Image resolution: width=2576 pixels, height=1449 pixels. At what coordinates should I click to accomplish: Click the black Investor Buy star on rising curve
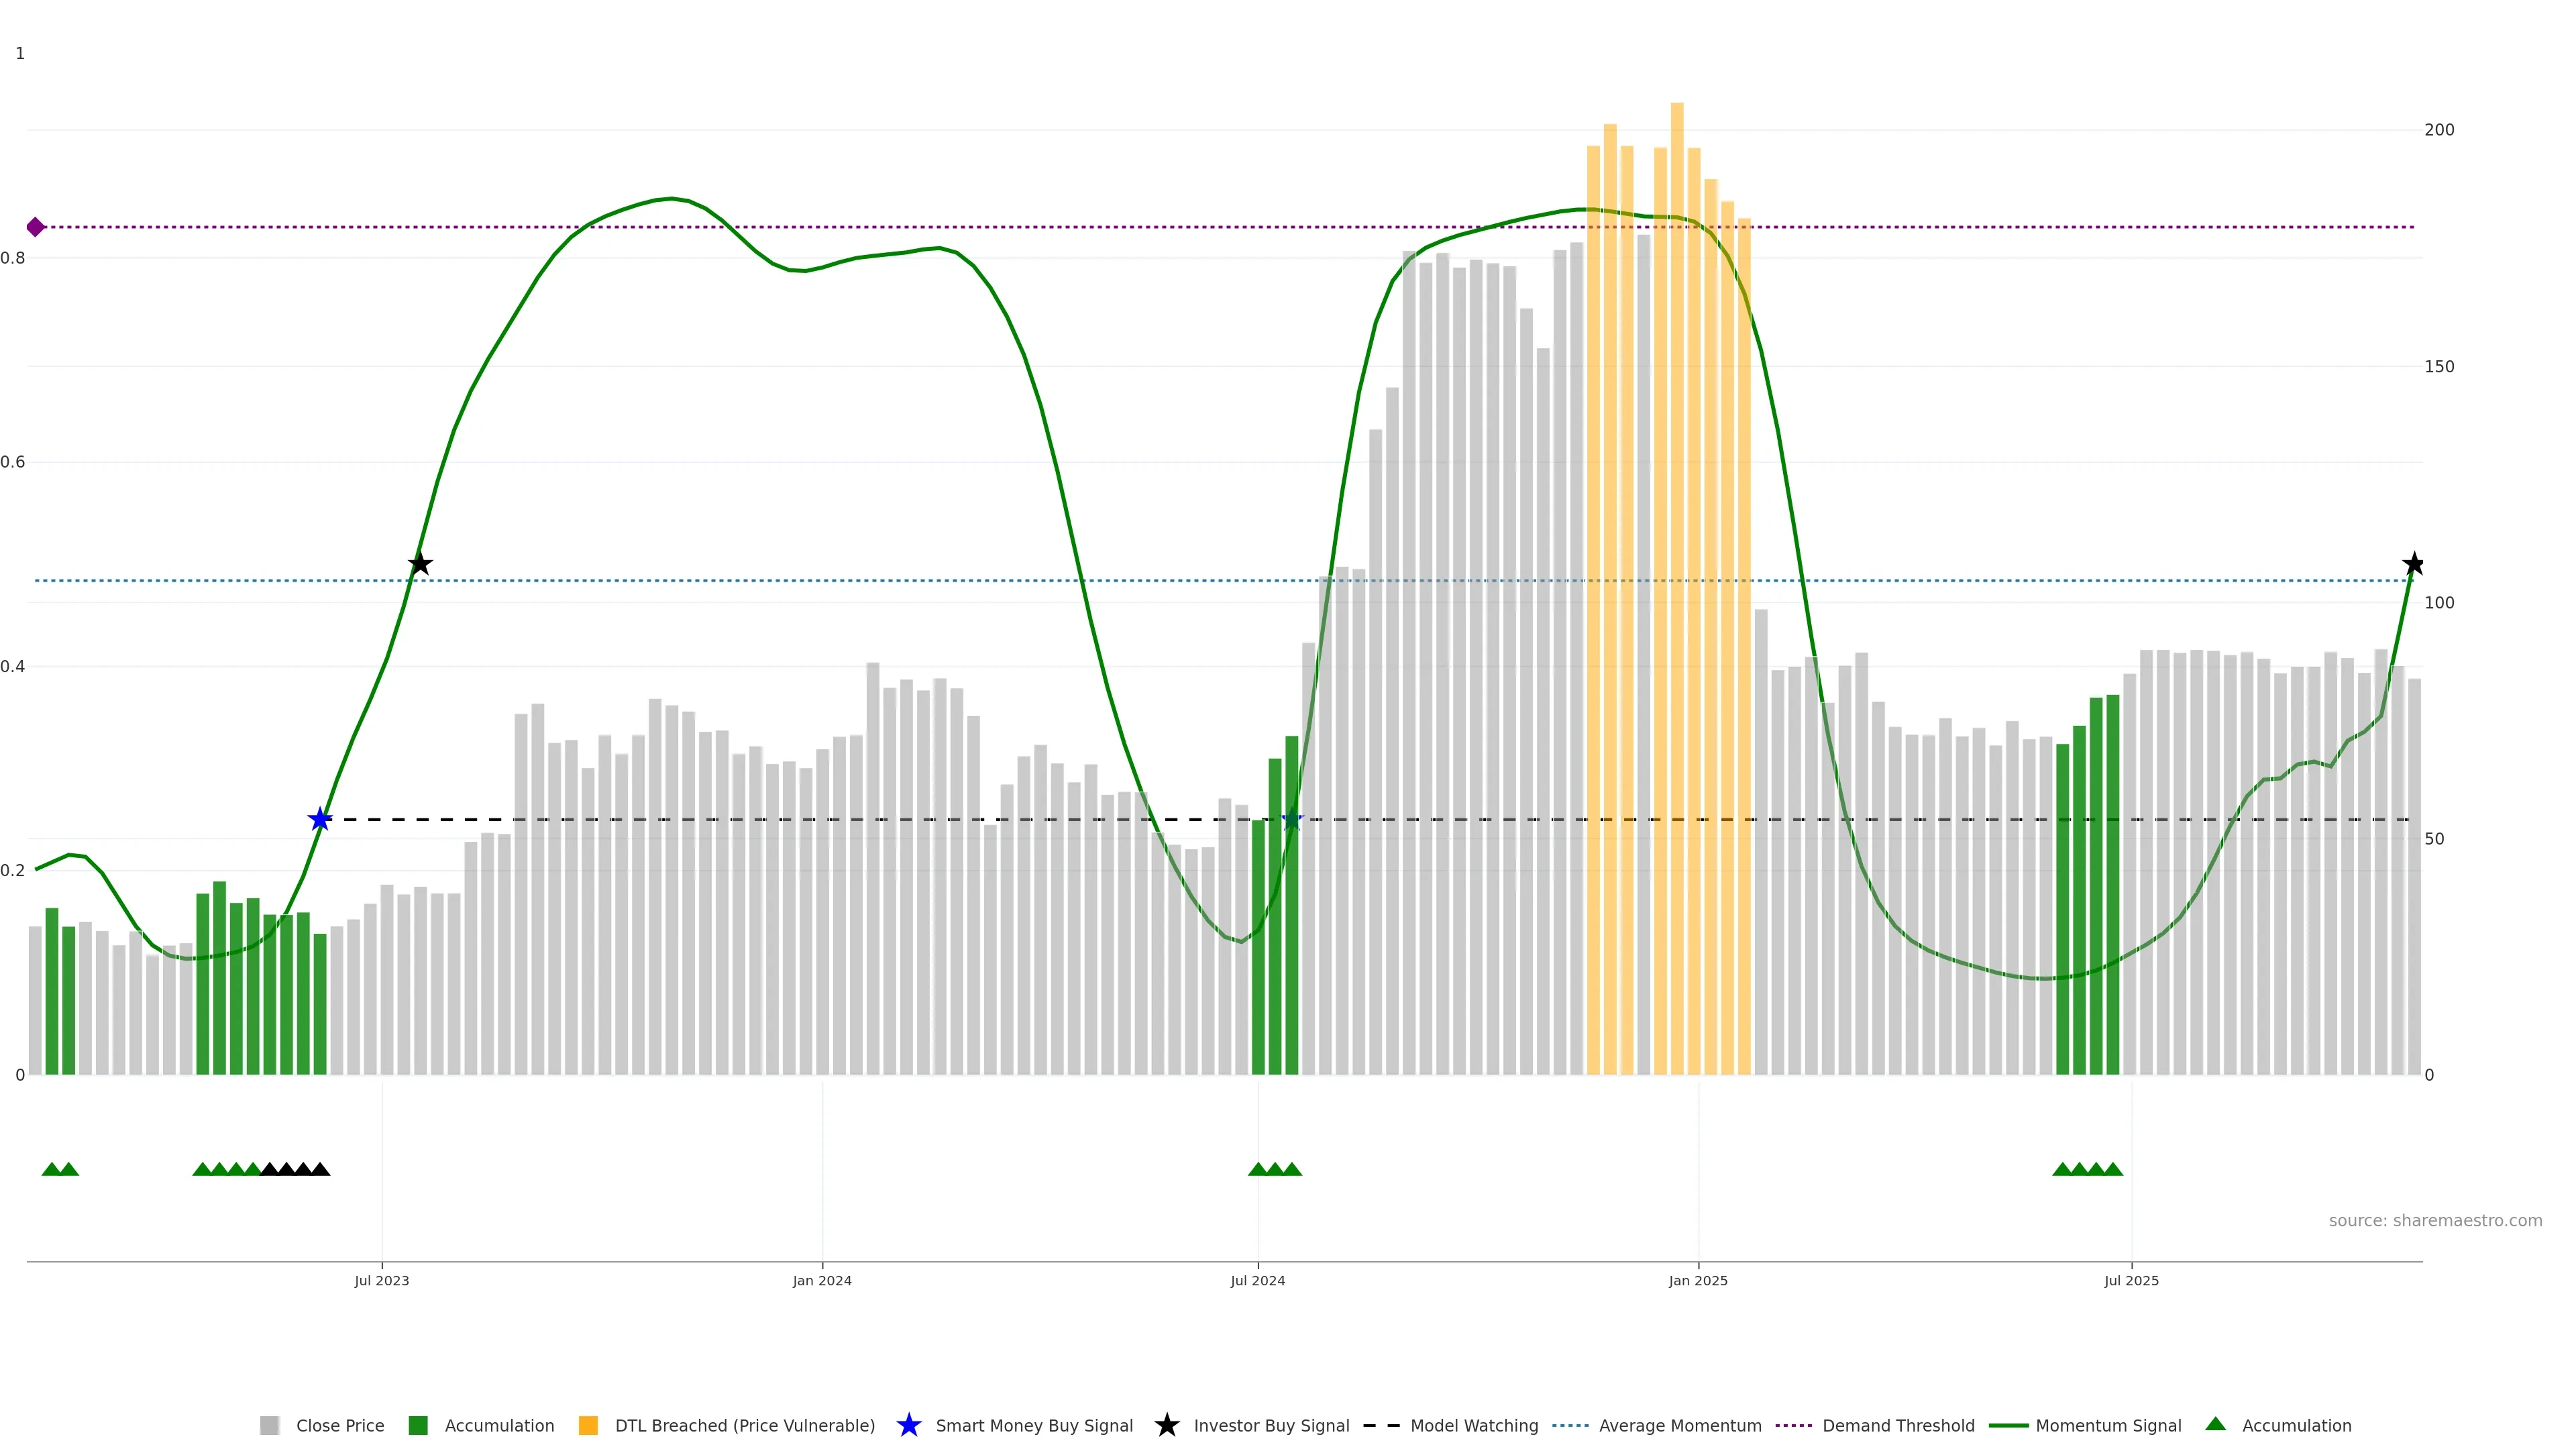(x=420, y=564)
